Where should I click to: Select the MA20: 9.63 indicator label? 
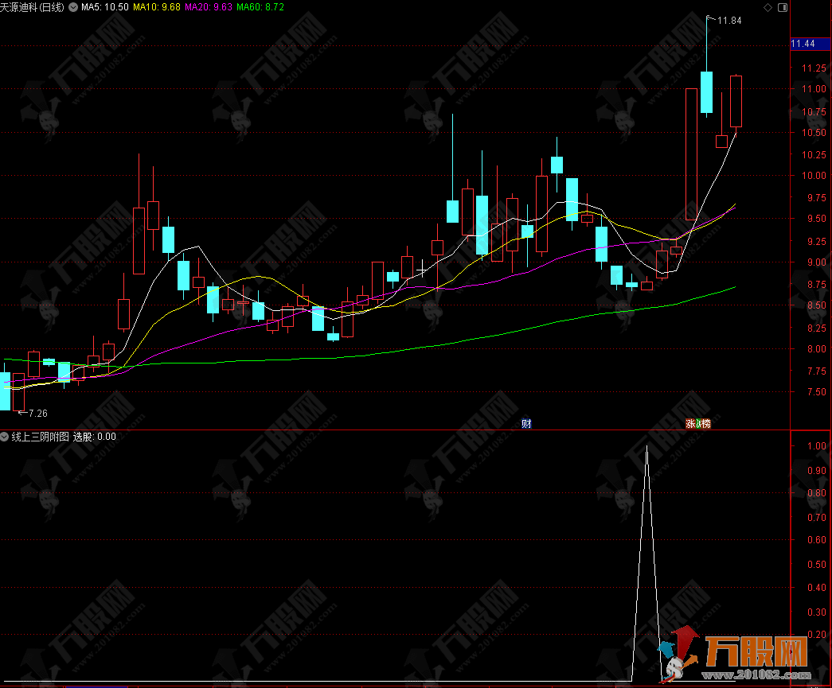point(209,7)
